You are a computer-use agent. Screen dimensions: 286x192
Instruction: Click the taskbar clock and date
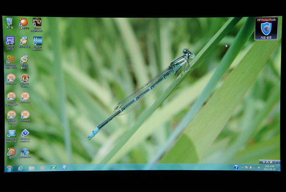[270, 167]
